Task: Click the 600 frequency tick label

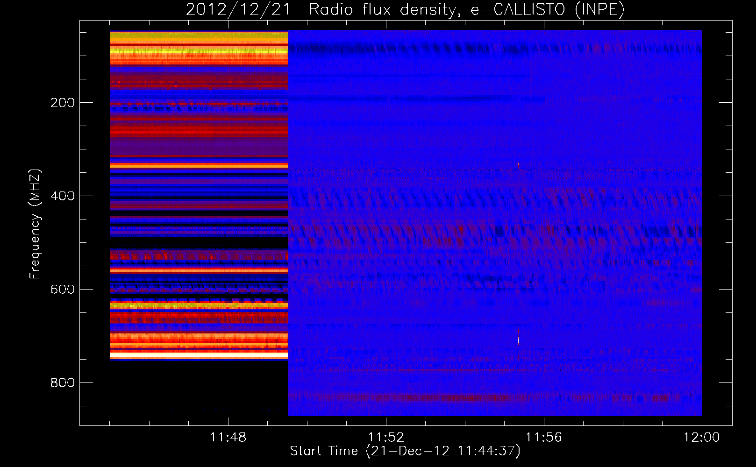Action: (63, 290)
